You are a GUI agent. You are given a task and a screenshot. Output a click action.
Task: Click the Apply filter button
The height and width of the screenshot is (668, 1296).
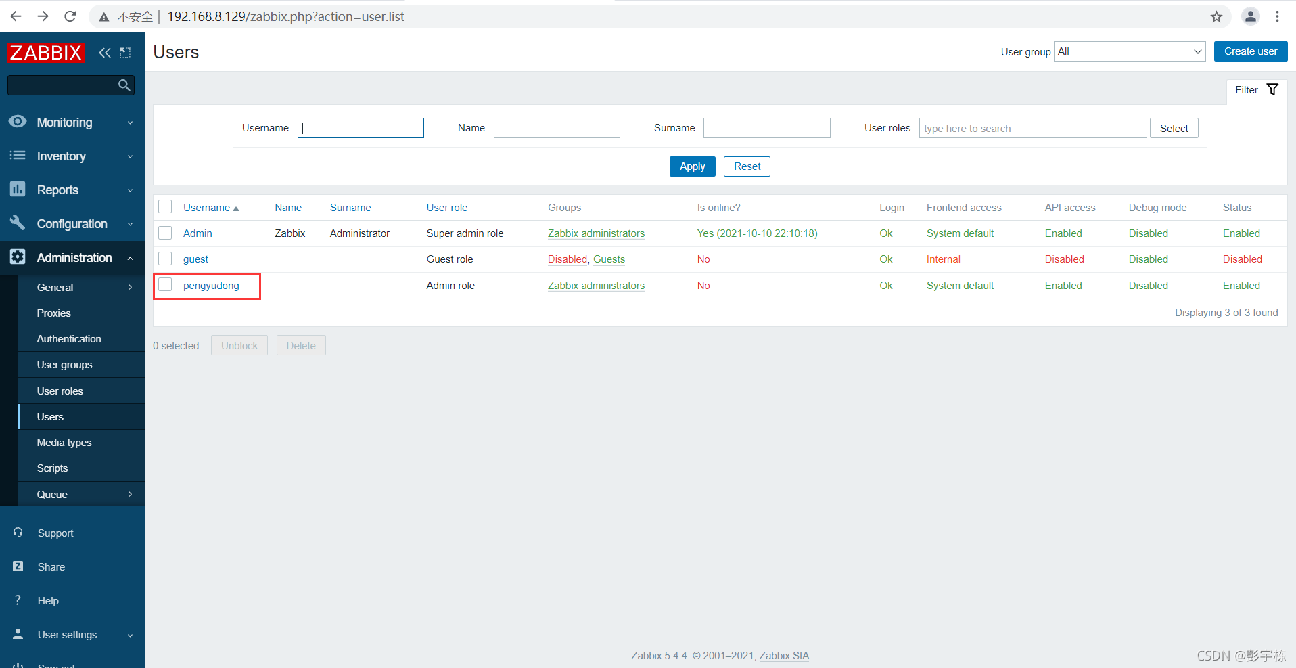click(692, 166)
